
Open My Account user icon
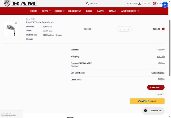pos(139,3)
